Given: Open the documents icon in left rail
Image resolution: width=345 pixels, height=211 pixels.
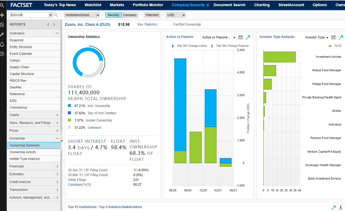Looking at the screenshot, I should click(2, 25).
